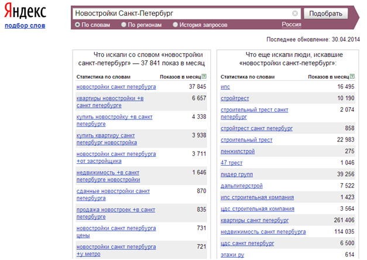This screenshot has height=260, width=367.
Task: Open the 'стройтрест' keyword link
Action: click(x=235, y=98)
